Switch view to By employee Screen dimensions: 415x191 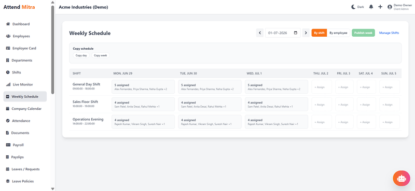(338, 33)
